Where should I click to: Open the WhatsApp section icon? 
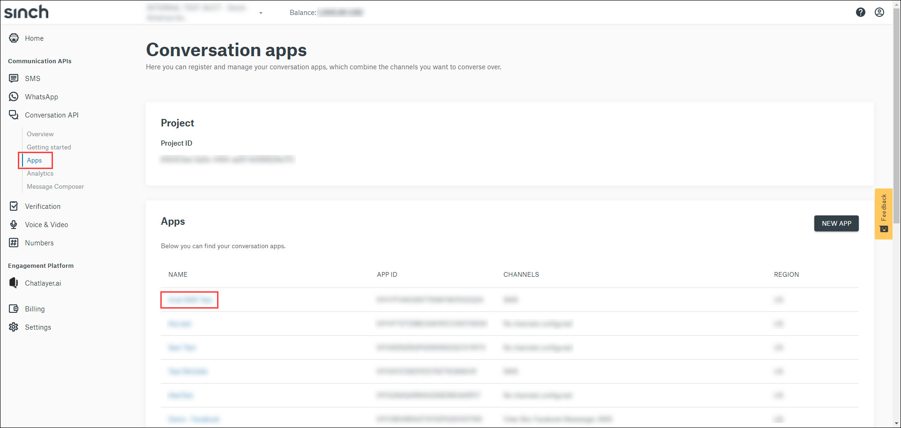[x=14, y=96]
